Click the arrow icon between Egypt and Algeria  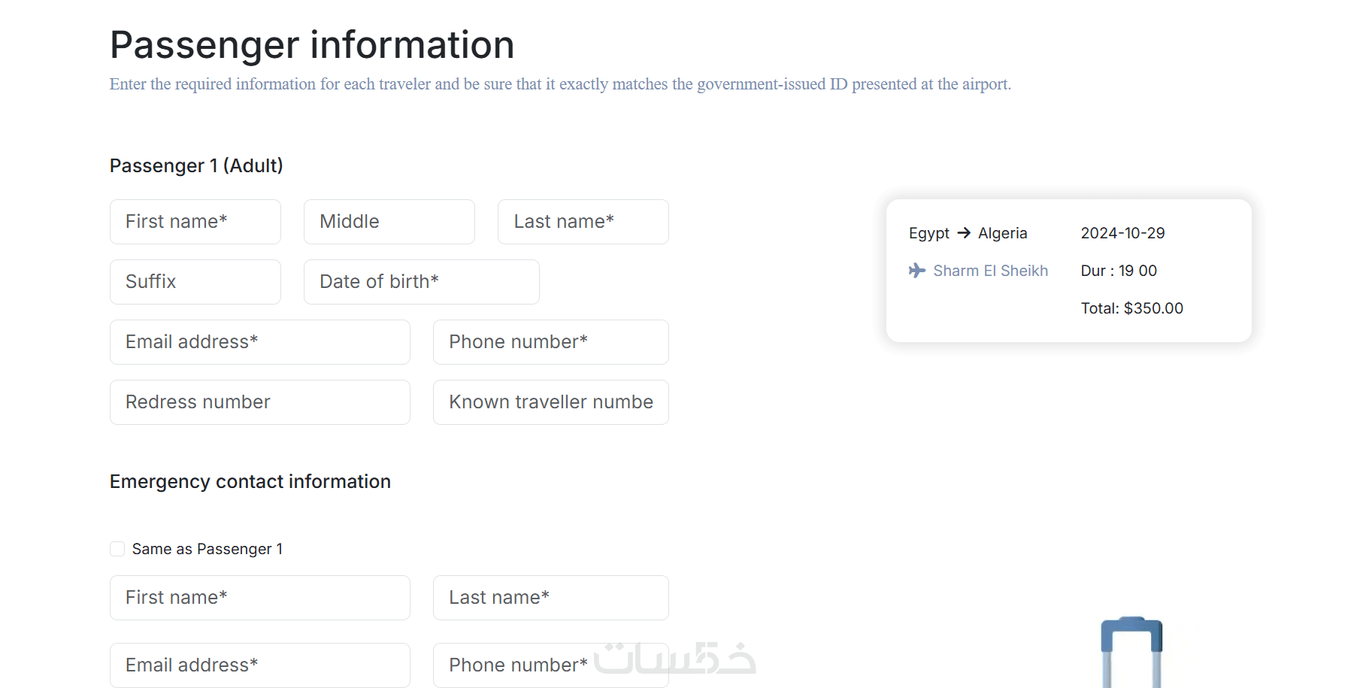click(964, 233)
